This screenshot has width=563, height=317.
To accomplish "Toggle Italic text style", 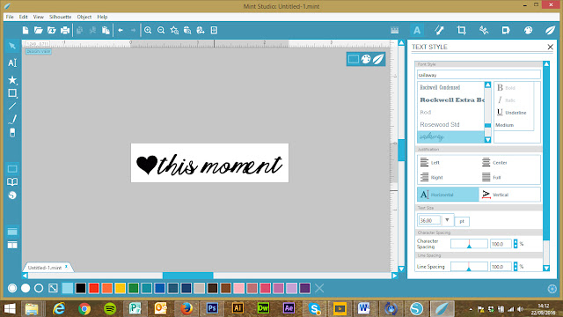I will [x=506, y=100].
